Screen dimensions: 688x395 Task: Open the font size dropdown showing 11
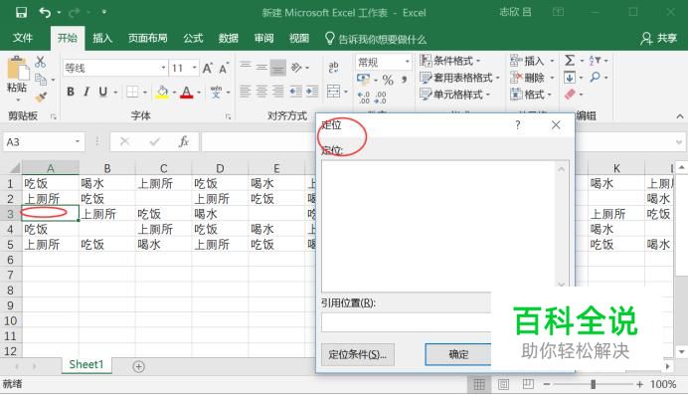pos(195,68)
